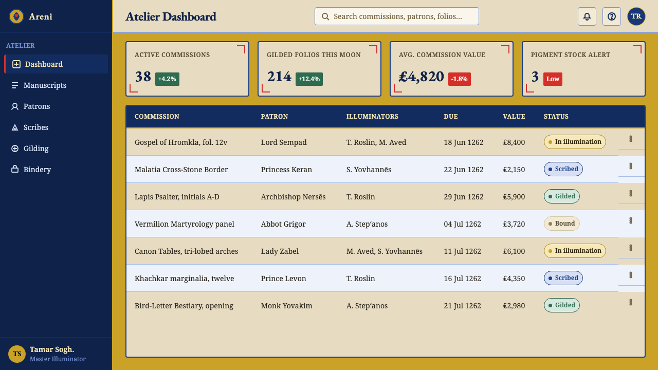Sort by the Due column header
Screen dimensions: 658x370
451,117
